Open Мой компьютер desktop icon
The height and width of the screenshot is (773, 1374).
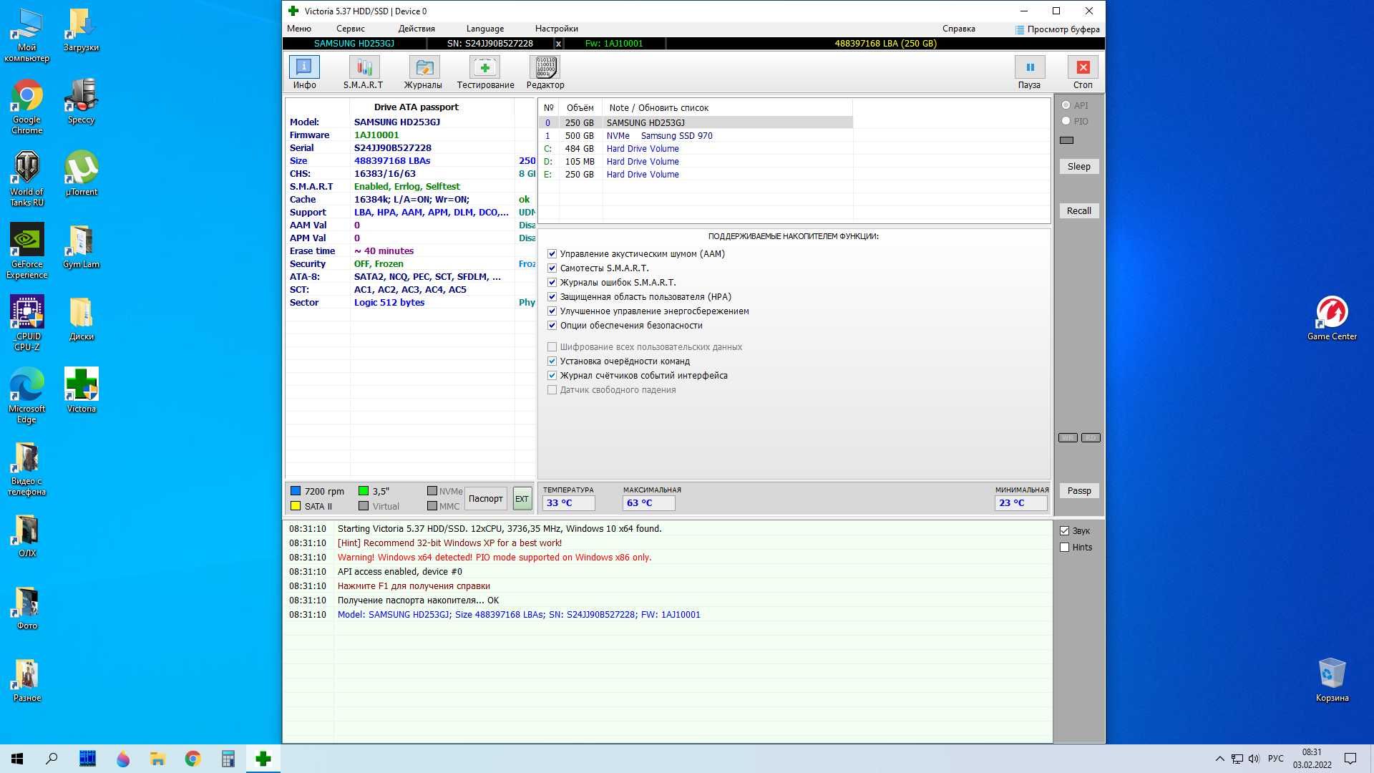tap(26, 34)
